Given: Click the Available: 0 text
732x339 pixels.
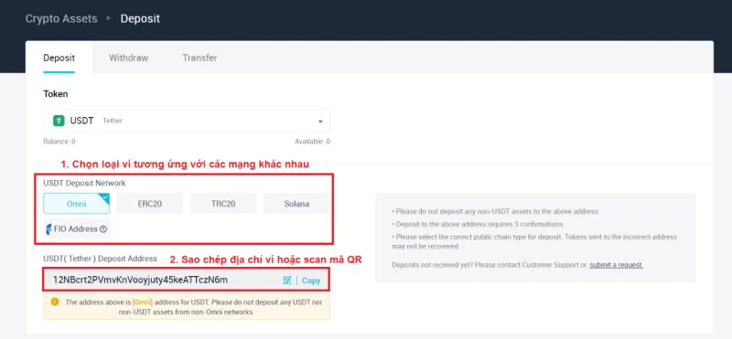Looking at the screenshot, I should click(312, 142).
